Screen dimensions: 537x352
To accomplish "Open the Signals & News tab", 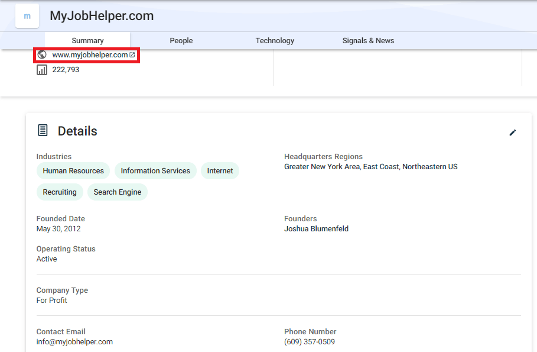I will coord(368,40).
